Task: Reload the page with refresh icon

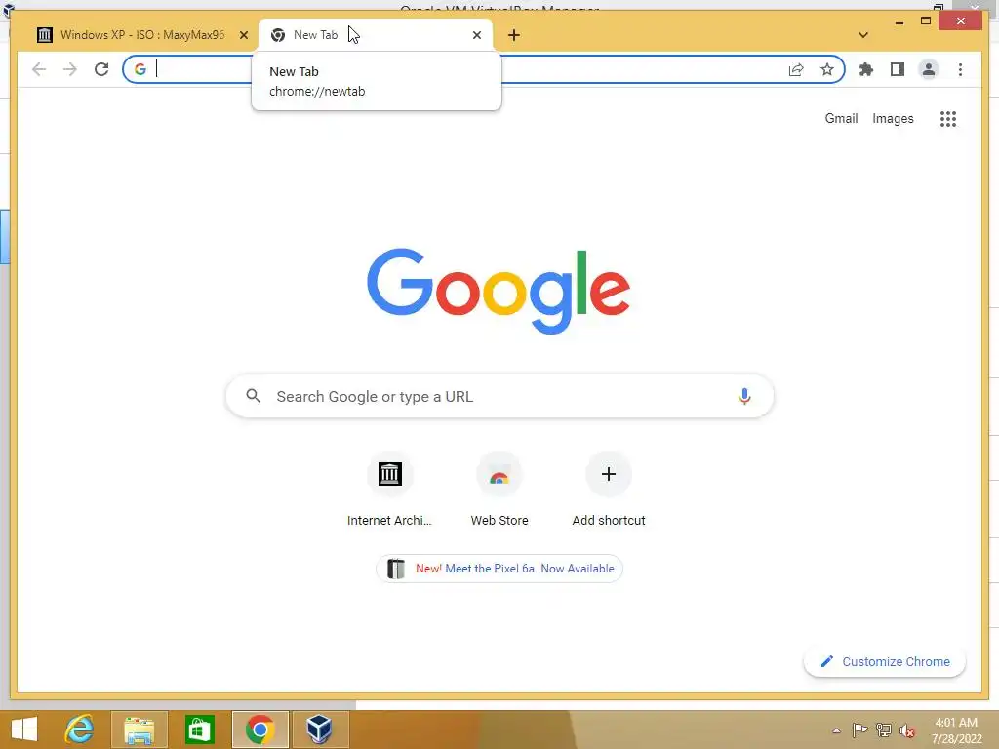Action: pyautogui.click(x=101, y=69)
